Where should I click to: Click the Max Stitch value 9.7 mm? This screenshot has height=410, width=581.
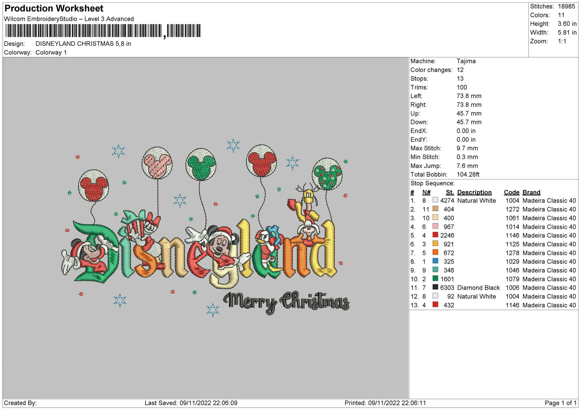(467, 148)
